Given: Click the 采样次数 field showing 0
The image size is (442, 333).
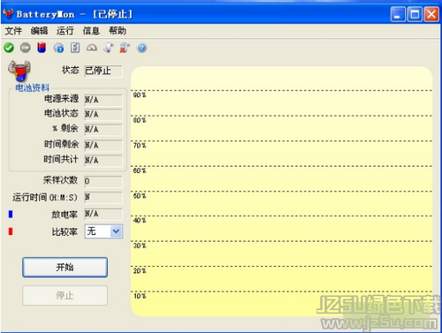Looking at the screenshot, I should tap(103, 181).
